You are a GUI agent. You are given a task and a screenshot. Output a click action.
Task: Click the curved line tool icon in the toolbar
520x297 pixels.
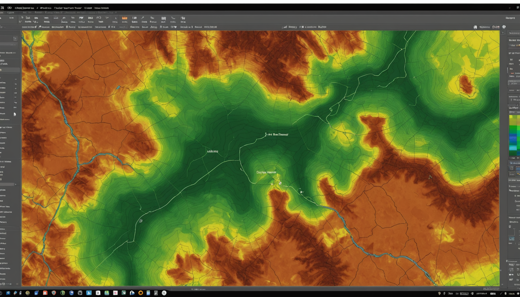click(173, 18)
